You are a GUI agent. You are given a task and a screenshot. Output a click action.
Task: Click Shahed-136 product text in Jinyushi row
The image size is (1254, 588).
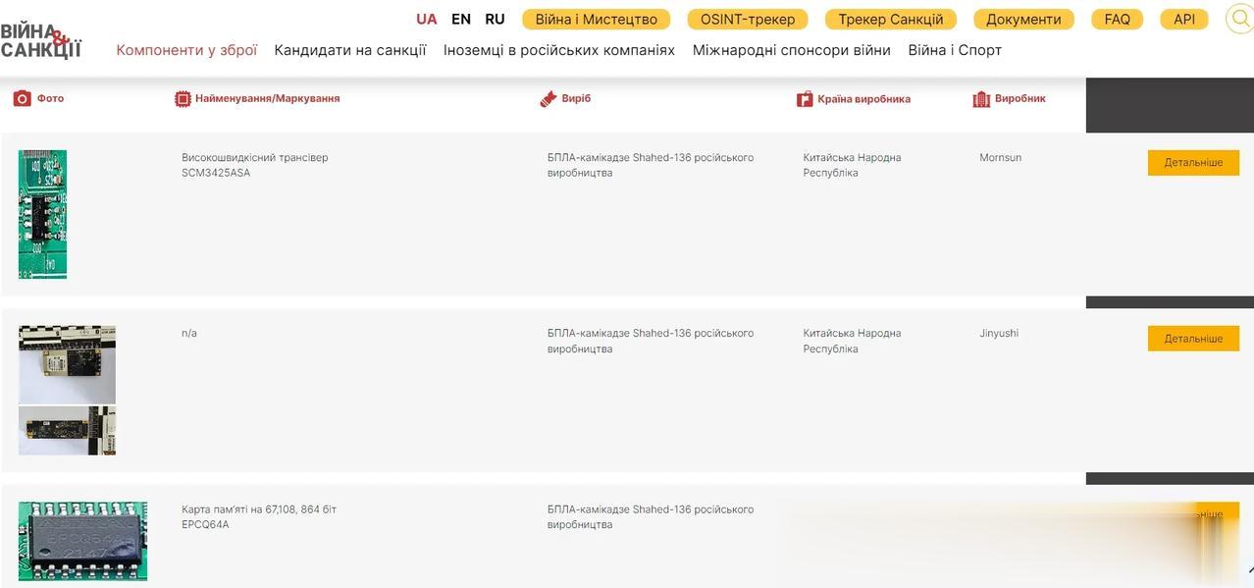[651, 341]
